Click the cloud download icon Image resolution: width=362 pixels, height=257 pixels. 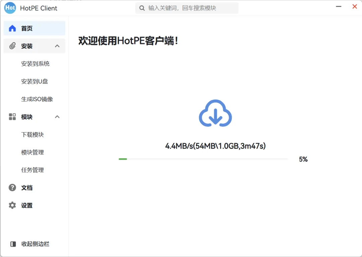pyautogui.click(x=216, y=113)
